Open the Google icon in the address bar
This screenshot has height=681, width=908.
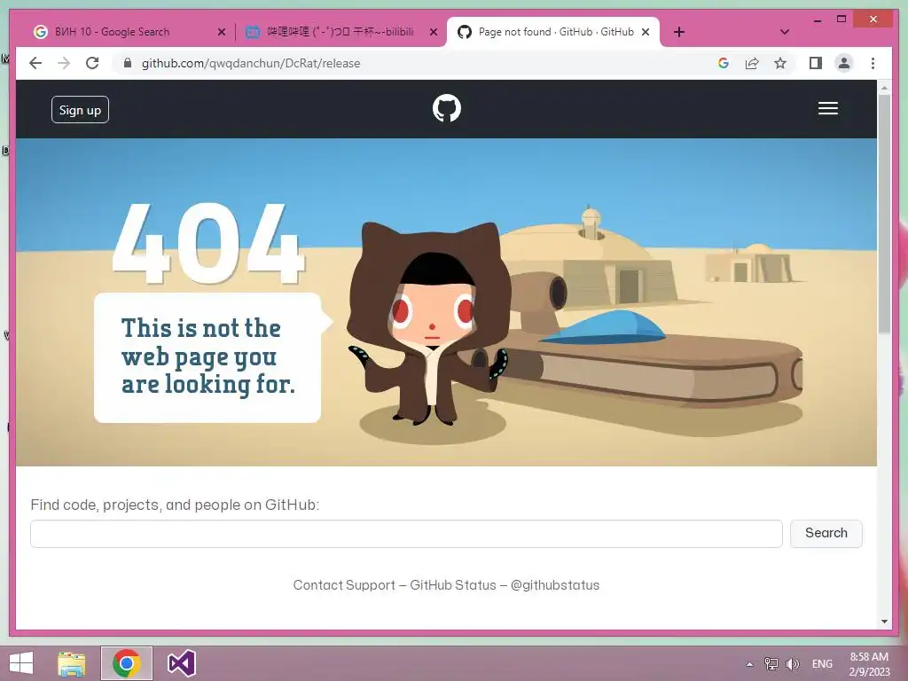[x=724, y=63]
